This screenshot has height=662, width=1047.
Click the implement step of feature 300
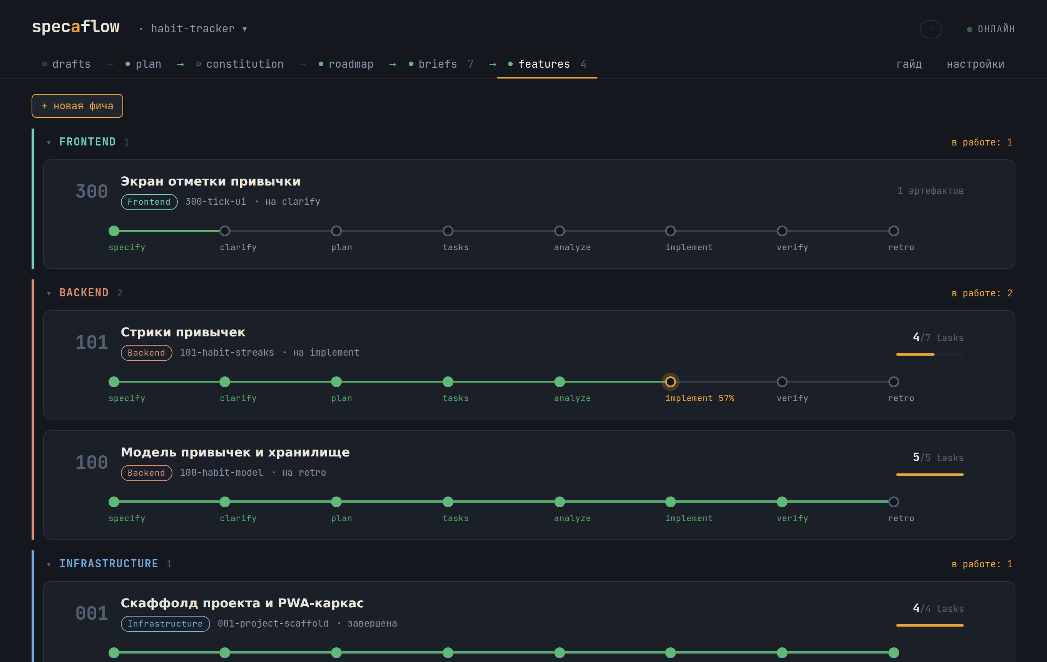(x=671, y=231)
